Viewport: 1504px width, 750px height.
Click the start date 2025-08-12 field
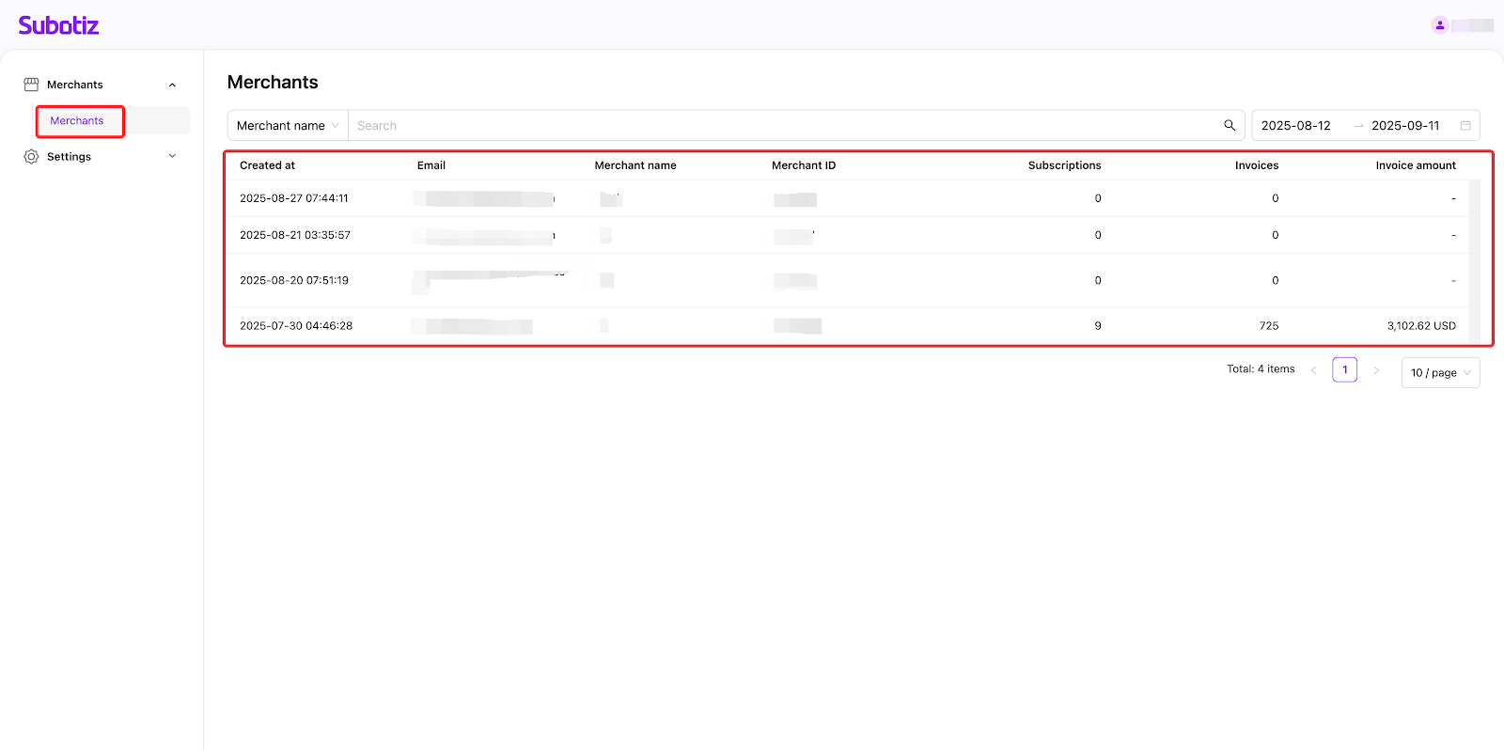pos(1296,126)
